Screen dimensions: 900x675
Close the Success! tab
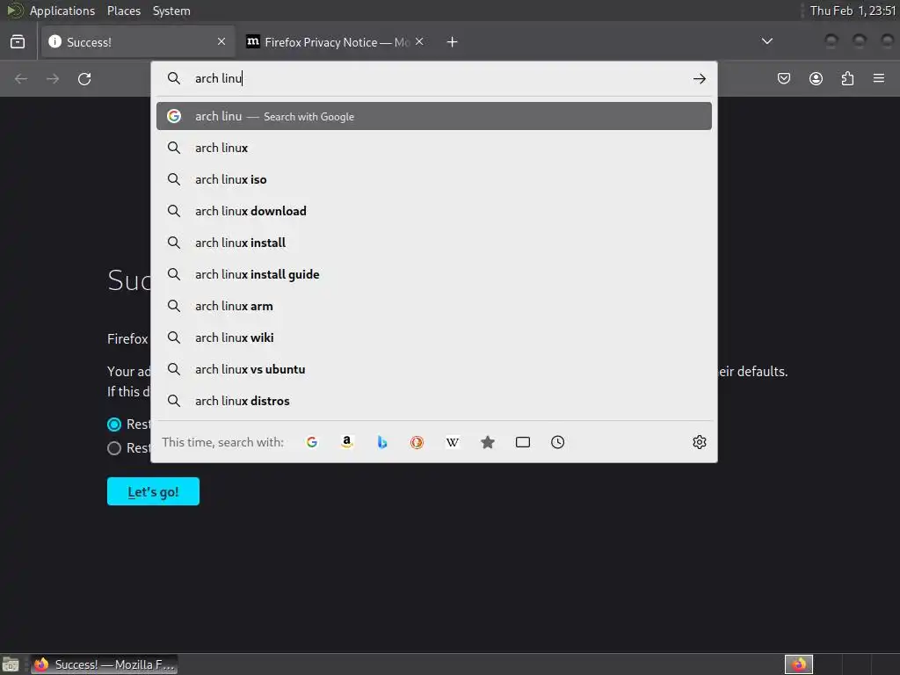[x=221, y=41]
